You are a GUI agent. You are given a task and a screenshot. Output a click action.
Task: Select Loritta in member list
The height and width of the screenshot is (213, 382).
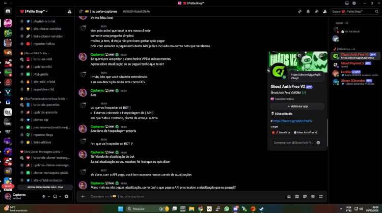(356, 73)
